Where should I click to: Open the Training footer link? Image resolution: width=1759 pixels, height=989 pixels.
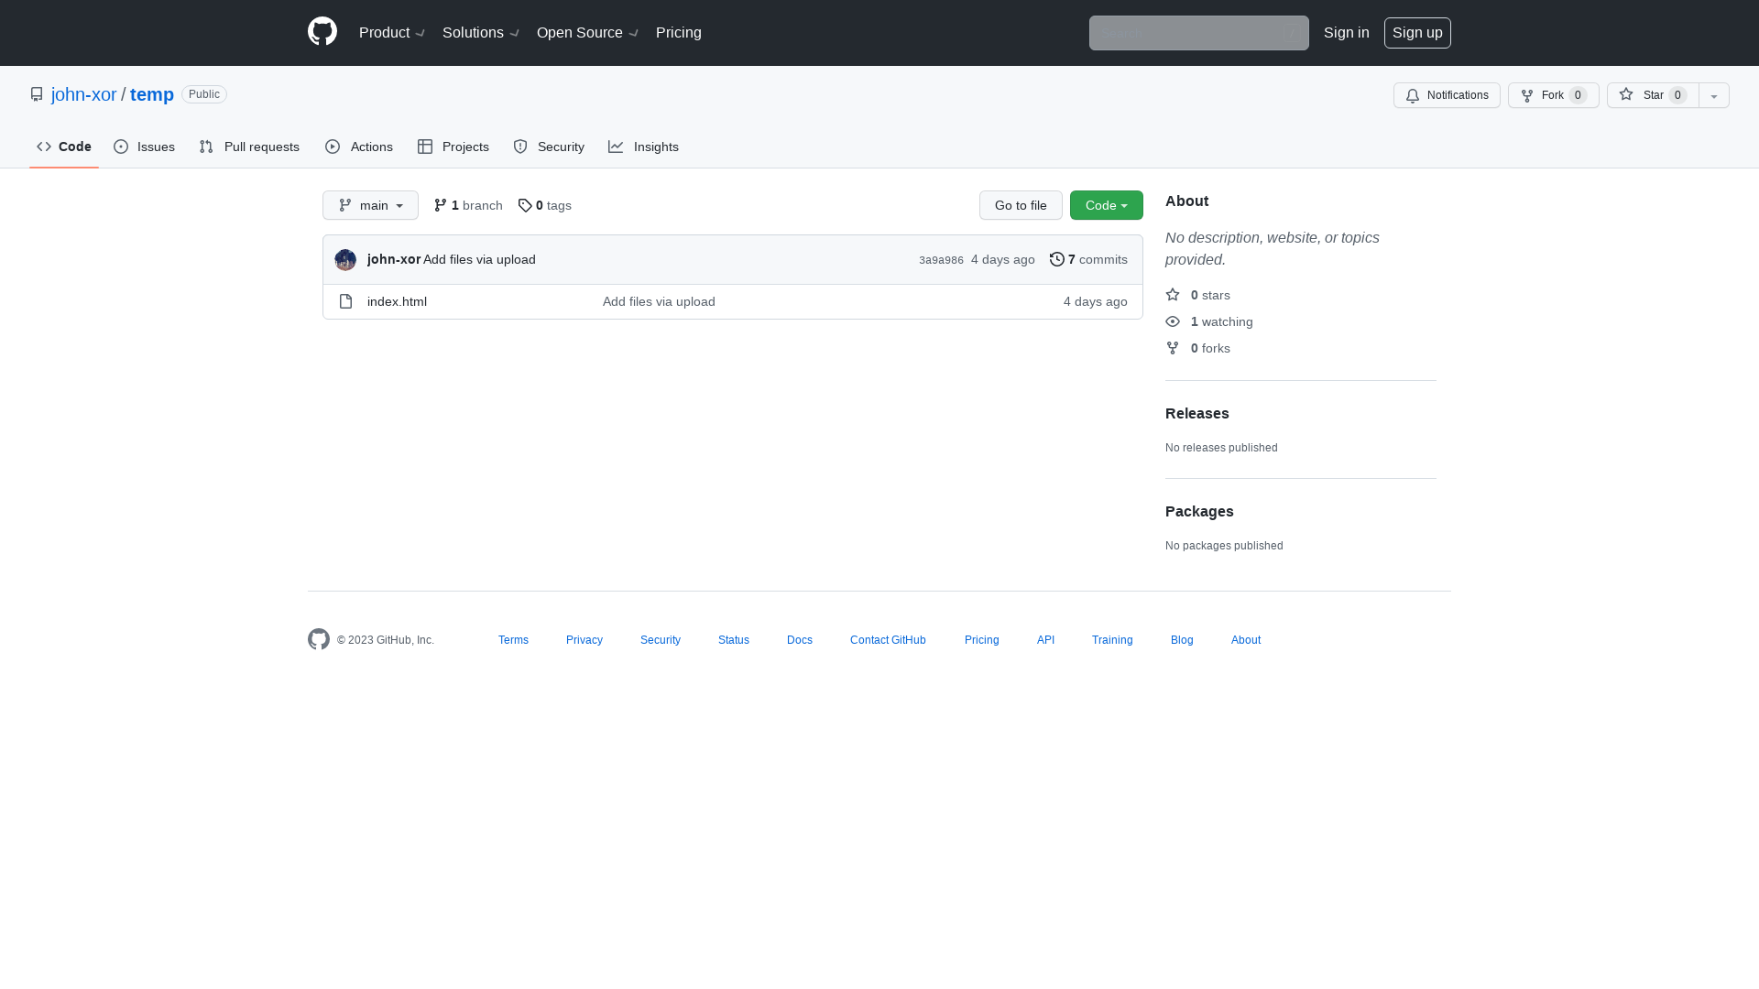pyautogui.click(x=1112, y=640)
